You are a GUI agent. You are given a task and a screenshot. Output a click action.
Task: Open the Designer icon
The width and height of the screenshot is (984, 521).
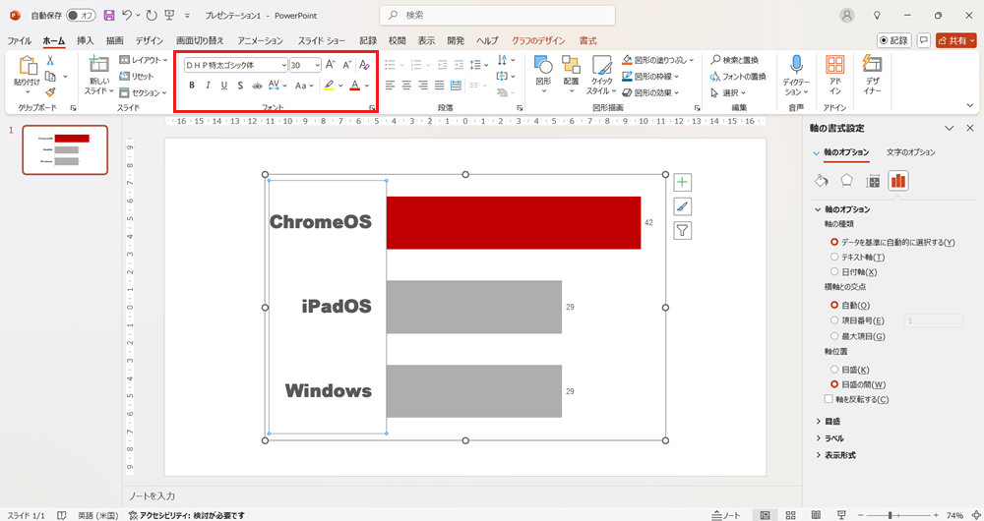click(x=872, y=65)
